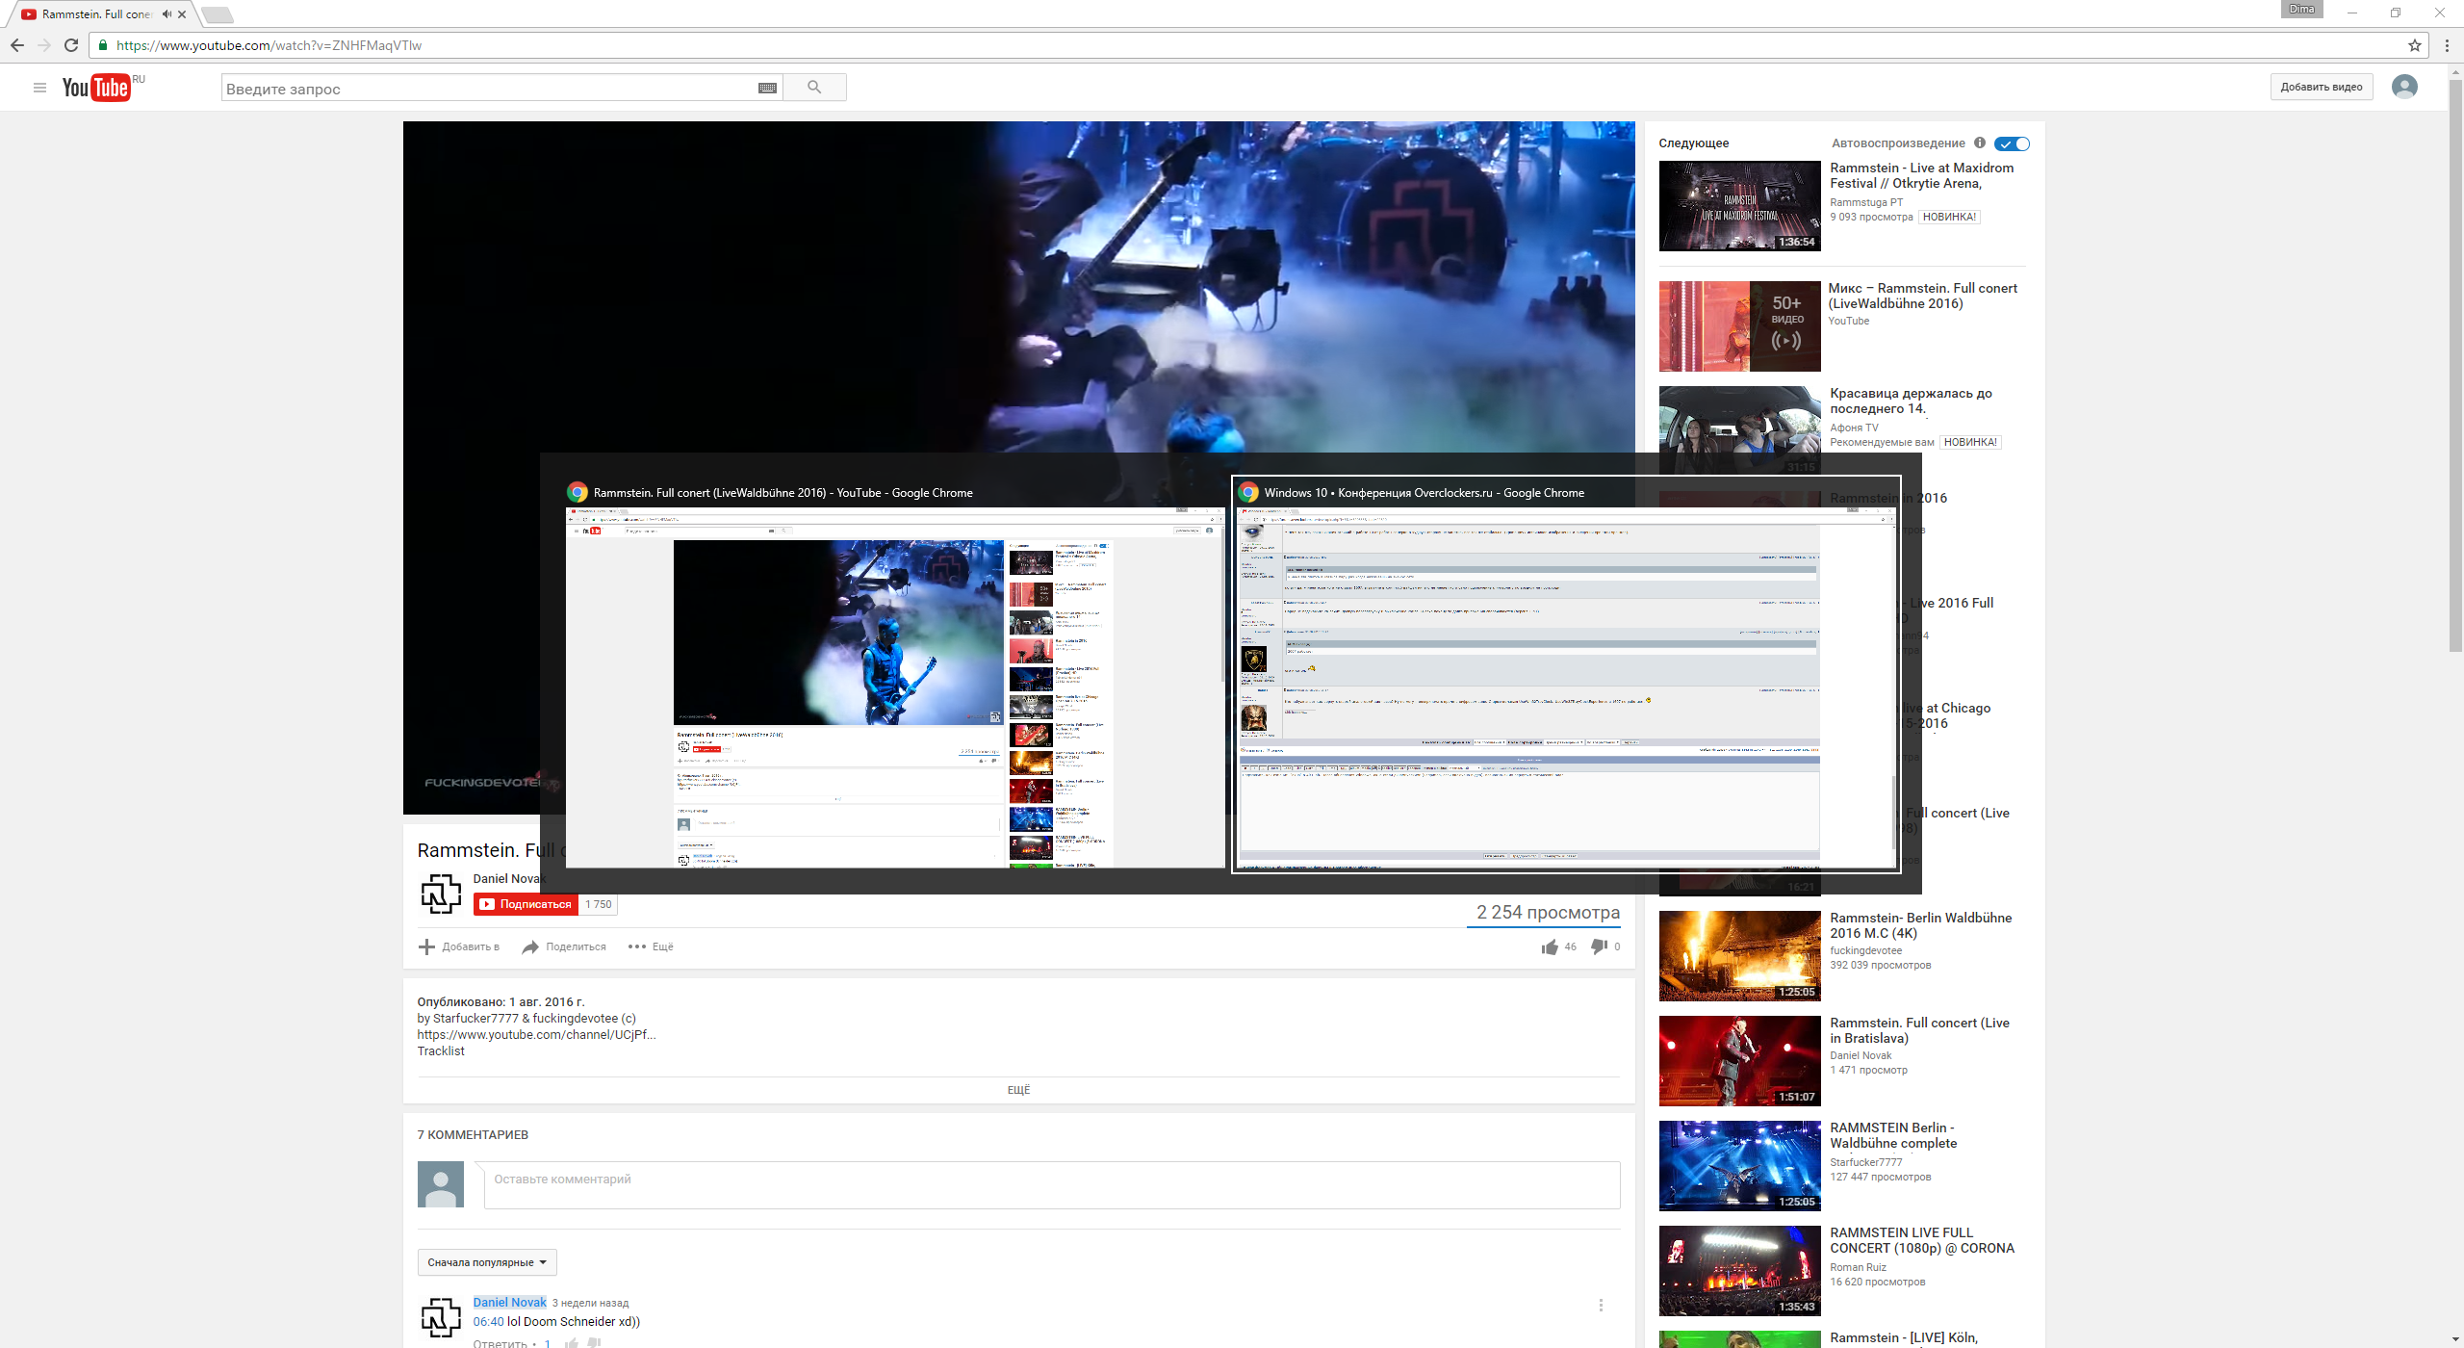Expand the description with ЕЩЁ
Image resolution: width=2464 pixels, height=1348 pixels.
(1018, 1090)
